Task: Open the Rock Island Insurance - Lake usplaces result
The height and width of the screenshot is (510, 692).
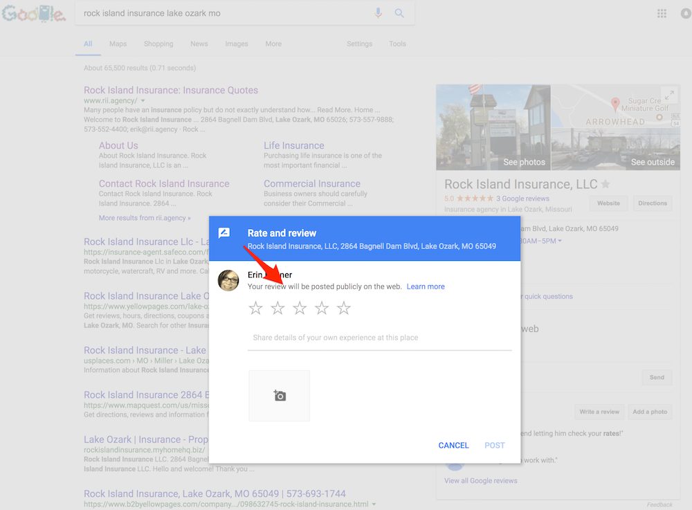Action: pyautogui.click(x=145, y=350)
